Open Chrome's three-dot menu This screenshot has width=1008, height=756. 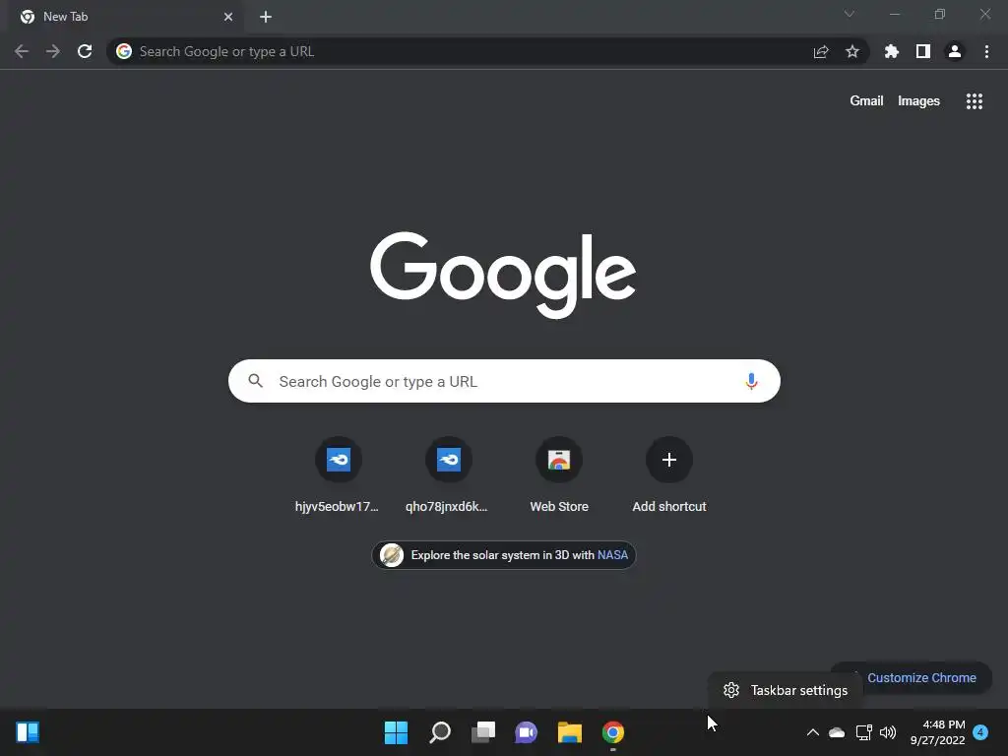986,51
